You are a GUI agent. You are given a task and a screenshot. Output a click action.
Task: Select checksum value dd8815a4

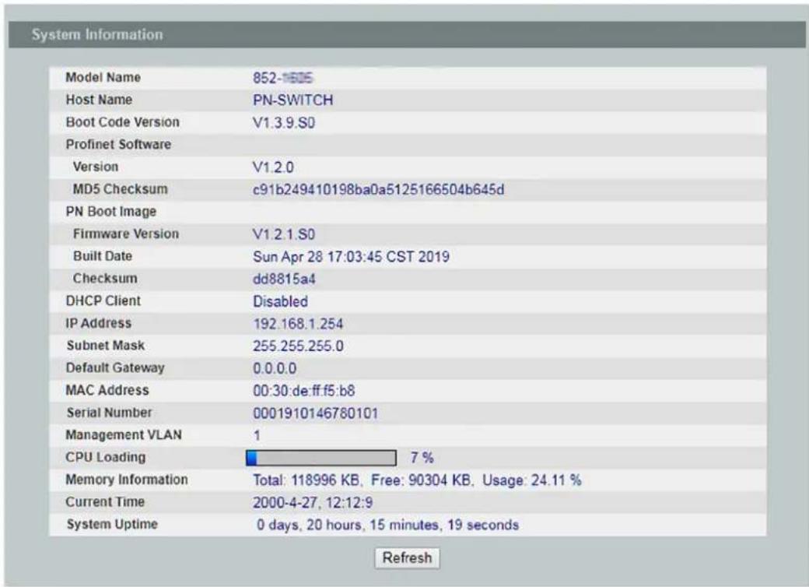(x=284, y=279)
